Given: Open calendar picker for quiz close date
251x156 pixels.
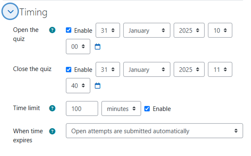Looking at the screenshot, I should click(97, 86).
